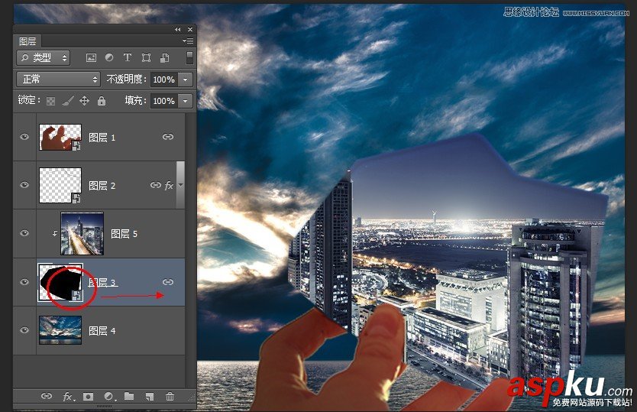Lock image pixels brush icon
This screenshot has width=637, height=412.
67,100
